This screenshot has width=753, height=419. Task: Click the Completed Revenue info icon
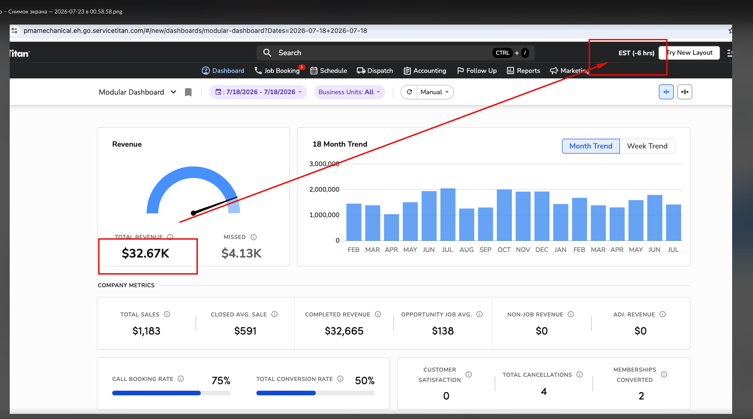(378, 314)
